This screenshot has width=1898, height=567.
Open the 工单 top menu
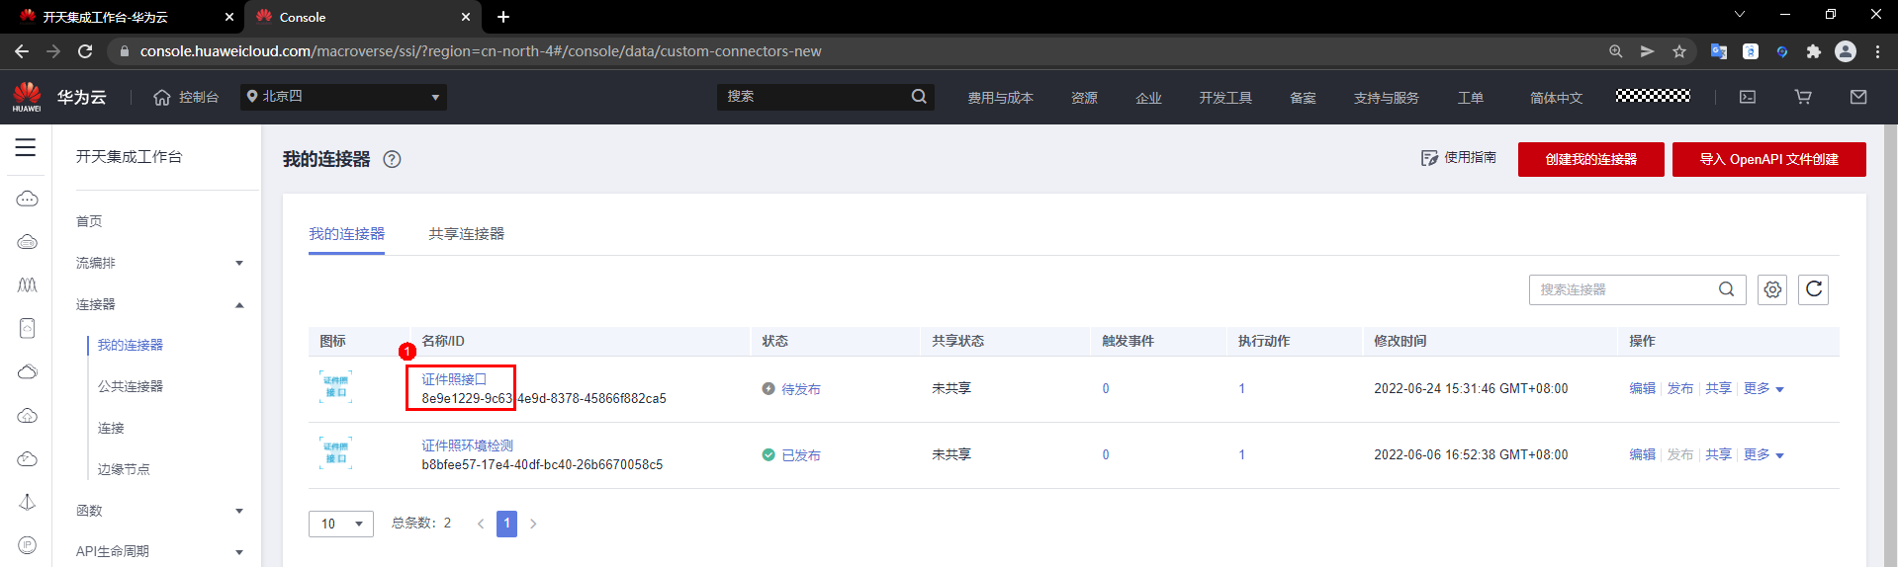(1470, 98)
